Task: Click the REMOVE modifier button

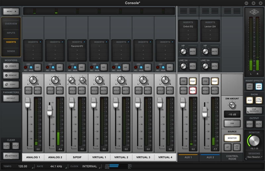Action: coord(11,75)
